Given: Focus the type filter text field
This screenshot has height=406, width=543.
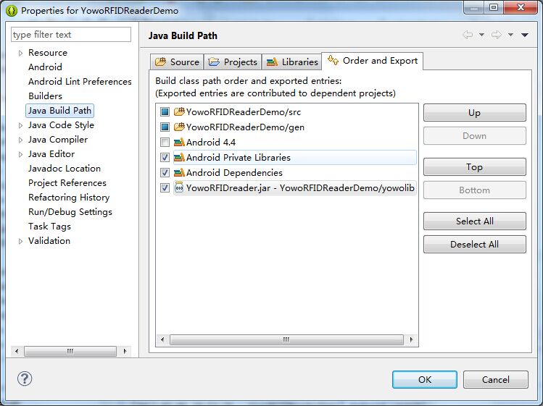Looking at the screenshot, I should (71, 34).
